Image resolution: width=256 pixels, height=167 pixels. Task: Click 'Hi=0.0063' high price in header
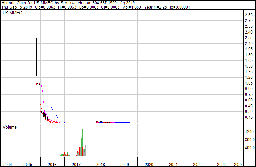tap(67, 7)
